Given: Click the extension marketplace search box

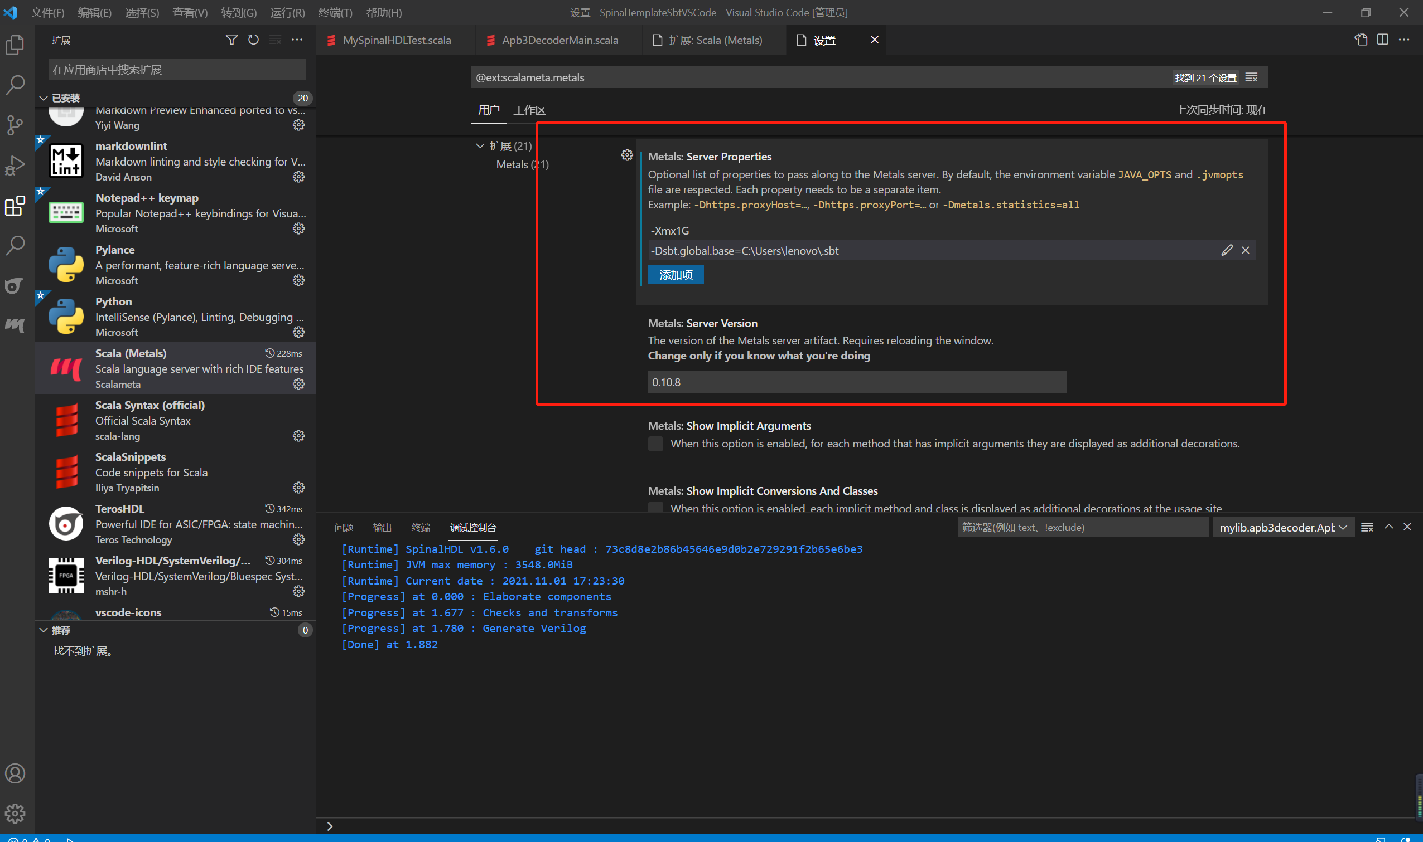Looking at the screenshot, I should coord(177,70).
